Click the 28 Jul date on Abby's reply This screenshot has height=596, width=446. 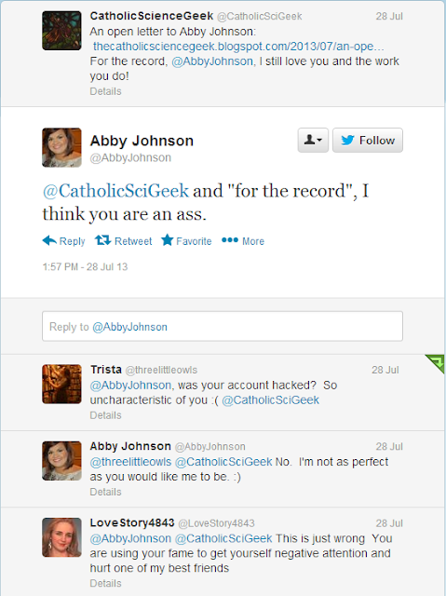coord(389,447)
